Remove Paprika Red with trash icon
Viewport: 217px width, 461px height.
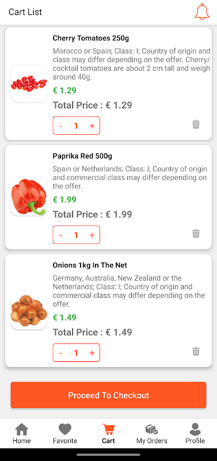tap(196, 234)
